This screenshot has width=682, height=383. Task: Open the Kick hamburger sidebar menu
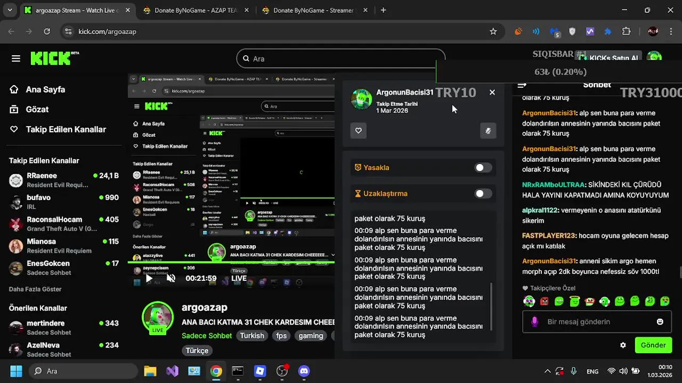click(x=16, y=59)
